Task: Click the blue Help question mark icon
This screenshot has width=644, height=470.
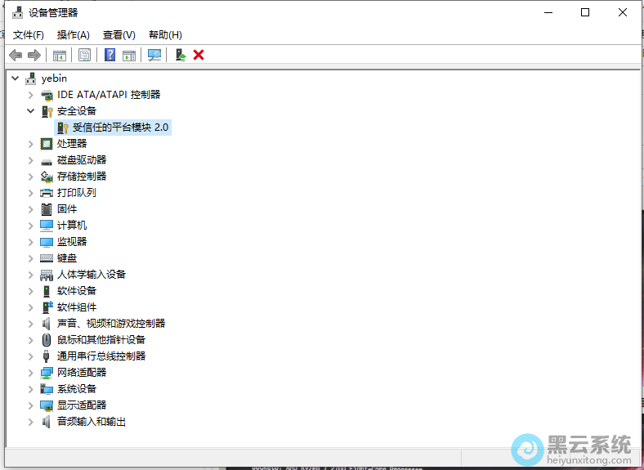Action: [110, 55]
